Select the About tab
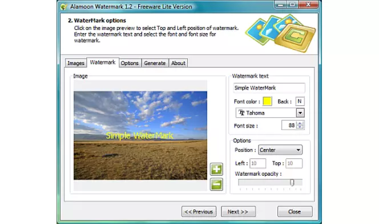This screenshot has height=224, width=379. [x=178, y=63]
